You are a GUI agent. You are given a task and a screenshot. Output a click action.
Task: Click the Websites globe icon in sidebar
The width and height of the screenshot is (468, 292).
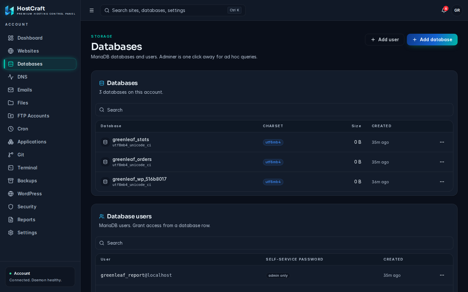pos(11,51)
